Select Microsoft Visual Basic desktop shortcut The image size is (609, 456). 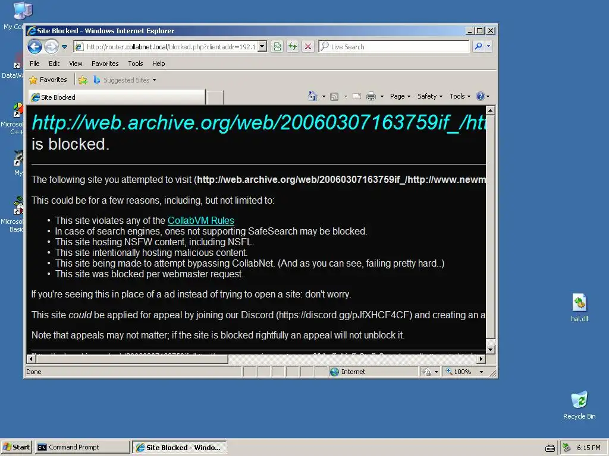pyautogui.click(x=14, y=214)
